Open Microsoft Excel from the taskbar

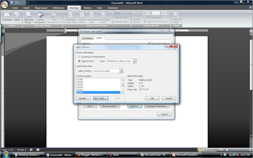coord(154,155)
